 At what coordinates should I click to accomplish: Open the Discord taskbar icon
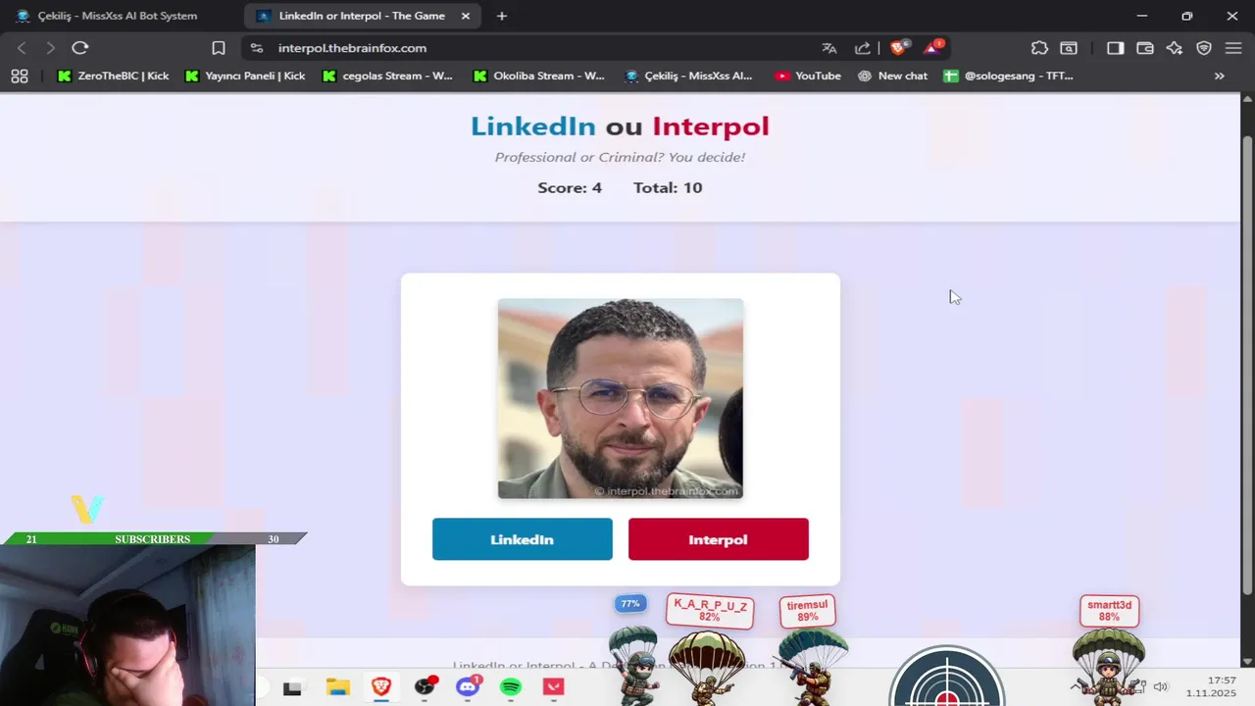pos(468,687)
